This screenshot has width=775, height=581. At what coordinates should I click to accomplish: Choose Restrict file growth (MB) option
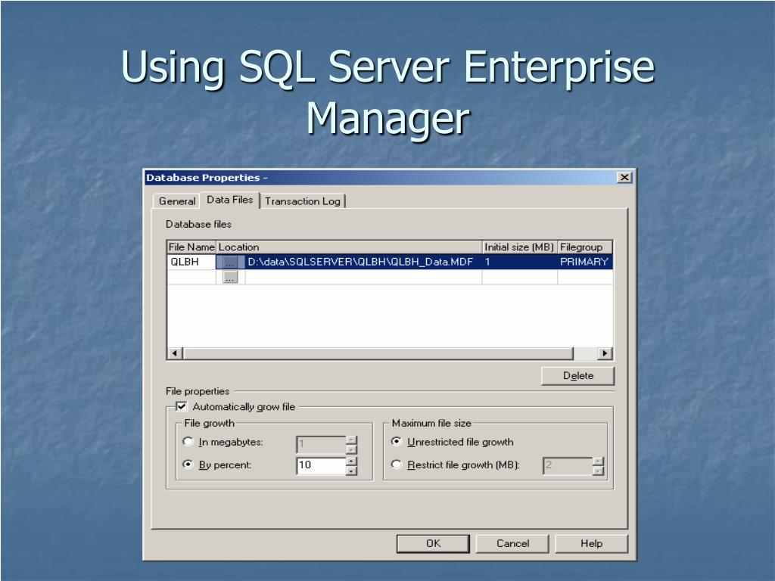[396, 464]
